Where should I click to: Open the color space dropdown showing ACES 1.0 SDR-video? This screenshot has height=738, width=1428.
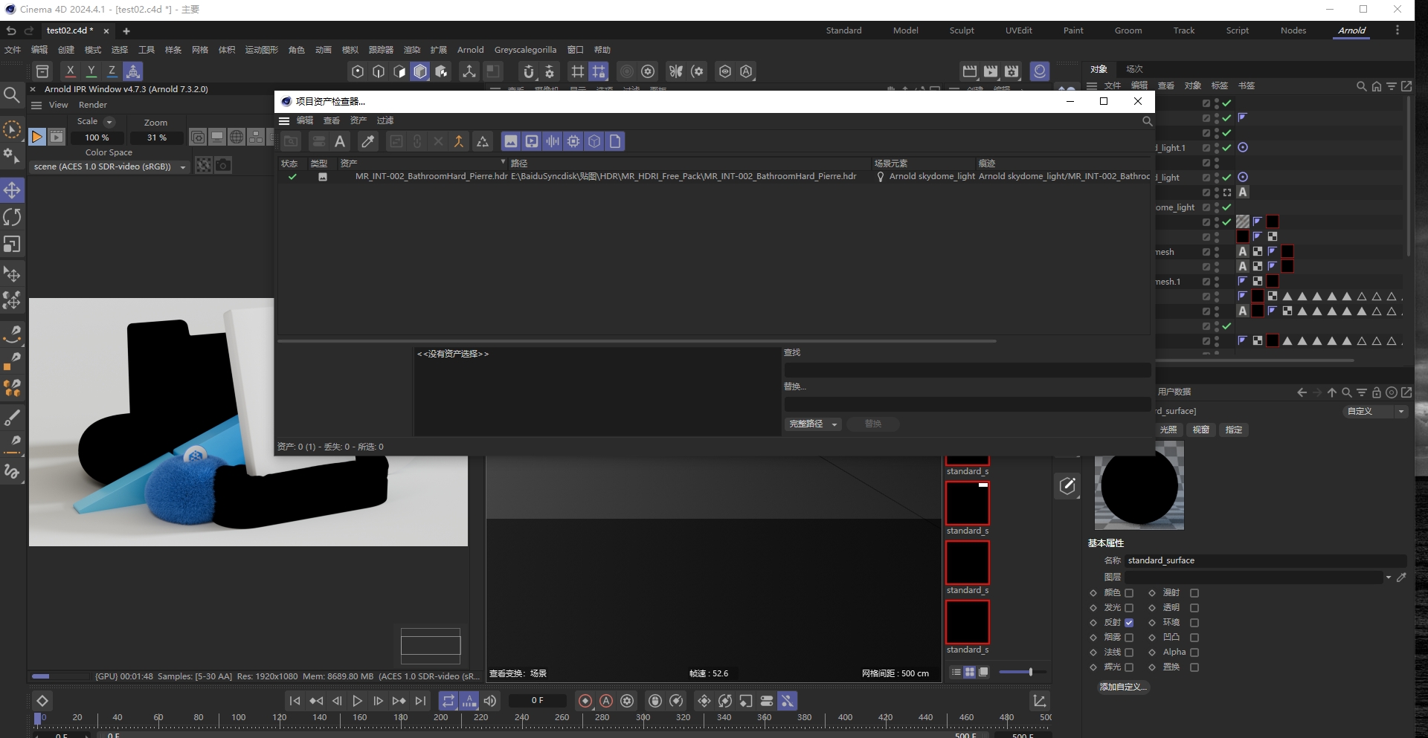click(x=183, y=167)
